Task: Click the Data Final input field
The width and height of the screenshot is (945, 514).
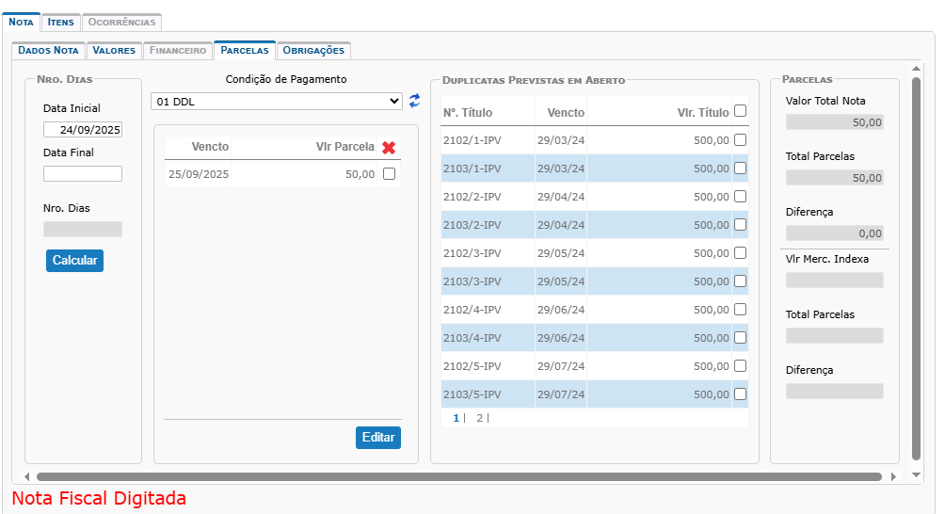Action: (83, 174)
